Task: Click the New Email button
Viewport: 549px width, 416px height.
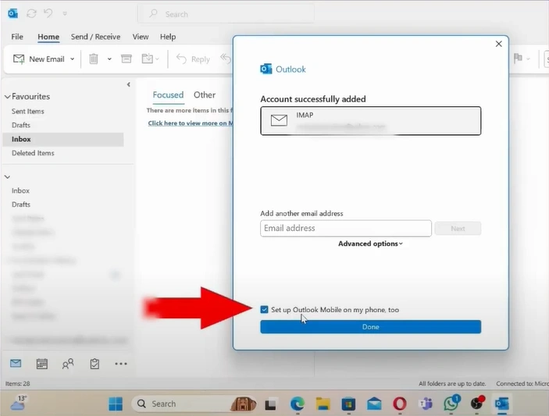Action: pyautogui.click(x=39, y=59)
